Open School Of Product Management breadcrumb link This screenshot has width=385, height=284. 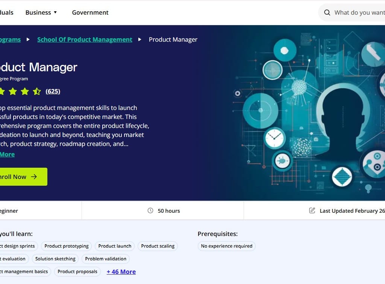click(x=85, y=39)
